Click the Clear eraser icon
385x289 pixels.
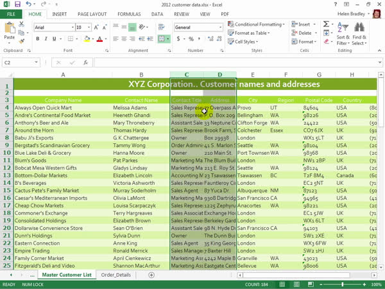[x=326, y=41]
